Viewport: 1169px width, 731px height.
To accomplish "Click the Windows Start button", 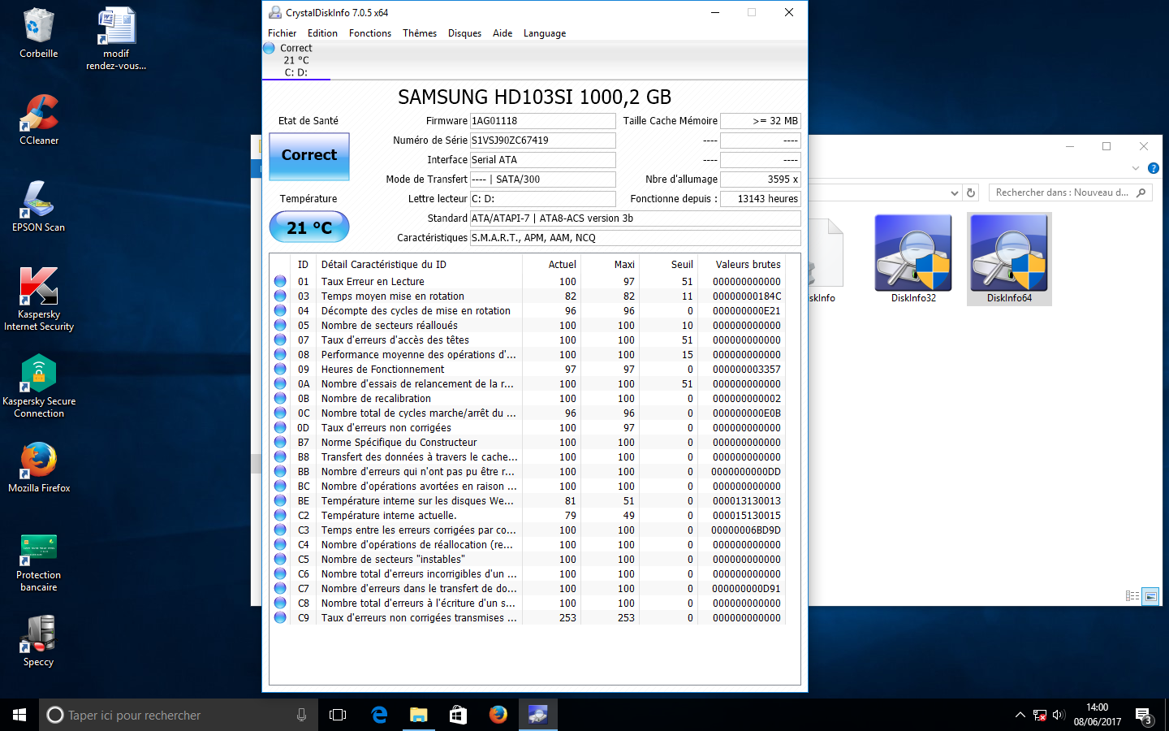I will (x=19, y=715).
